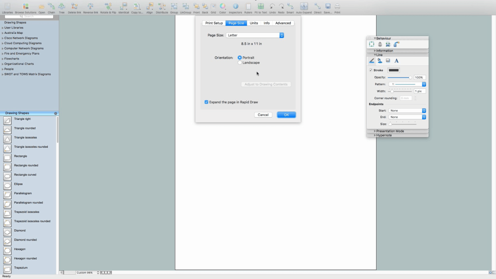Open the Page Size dropdown set to Letter
This screenshot has height=279, width=496.
click(255, 35)
